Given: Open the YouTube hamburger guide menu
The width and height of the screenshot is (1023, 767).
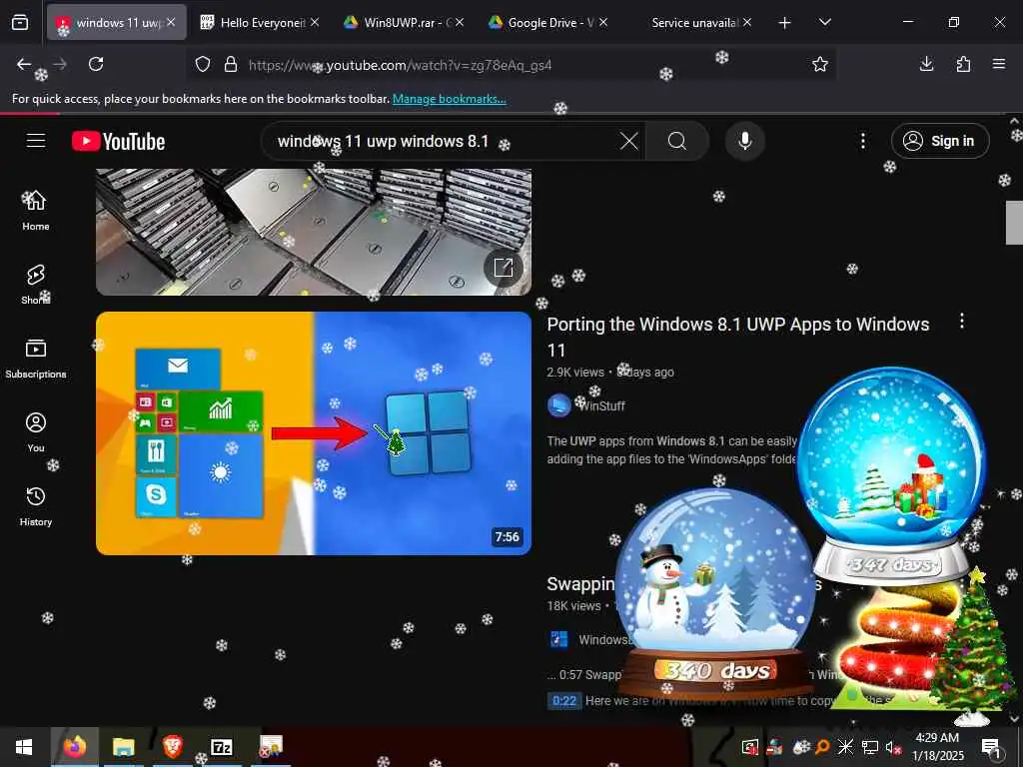Looking at the screenshot, I should coord(36,141).
